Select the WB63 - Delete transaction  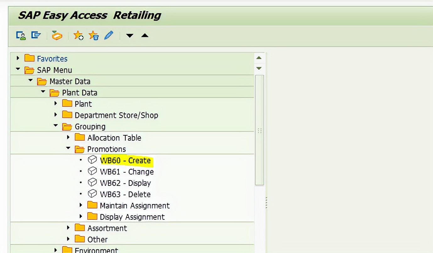pyautogui.click(x=125, y=194)
